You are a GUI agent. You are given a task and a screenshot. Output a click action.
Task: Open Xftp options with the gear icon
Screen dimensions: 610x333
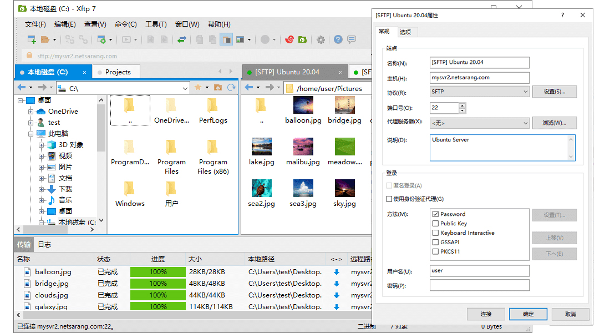(321, 40)
